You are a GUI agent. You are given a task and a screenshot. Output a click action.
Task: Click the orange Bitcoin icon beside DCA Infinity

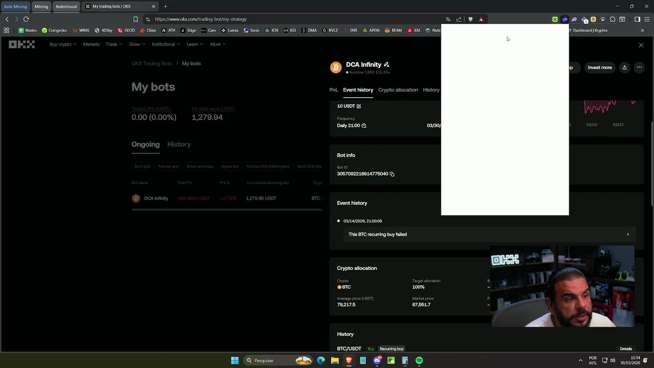tap(336, 67)
